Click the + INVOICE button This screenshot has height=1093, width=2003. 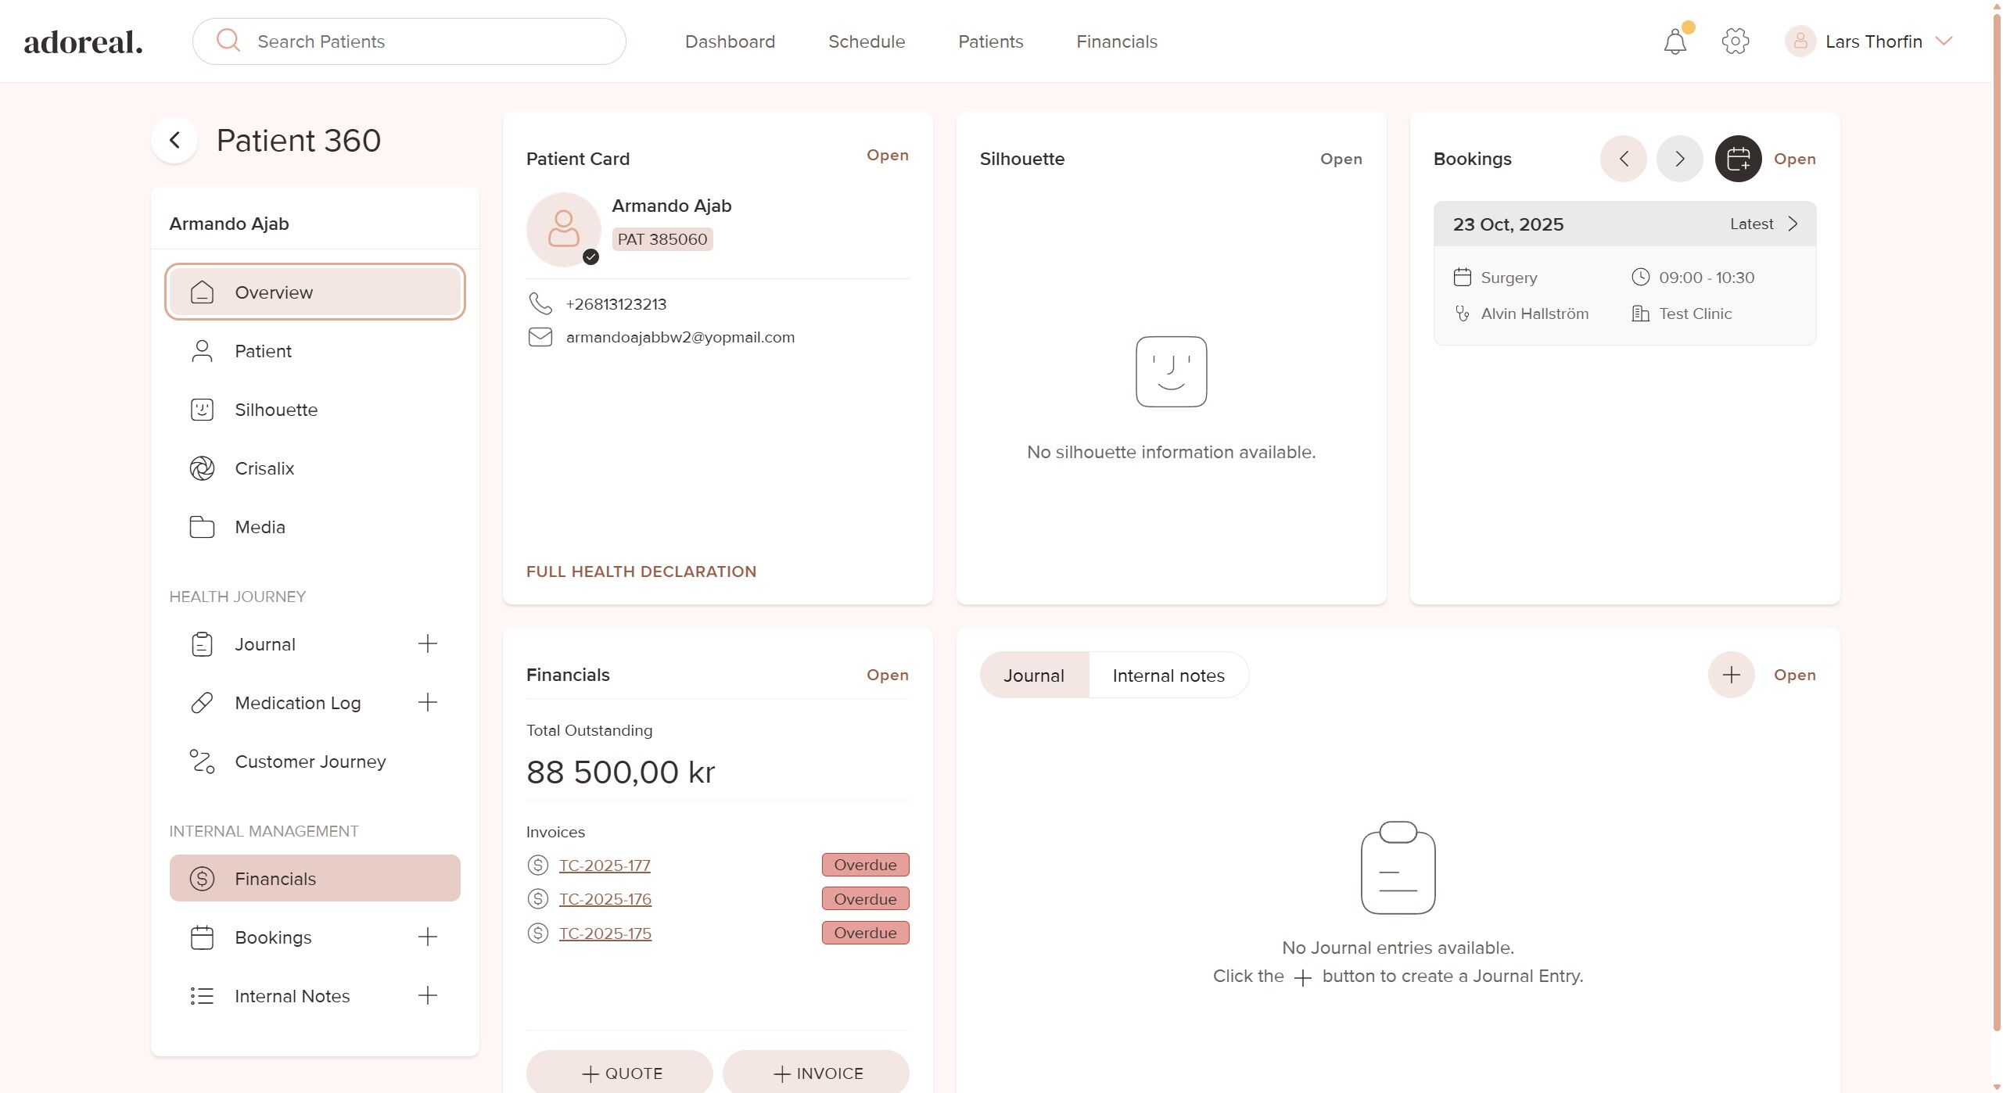pyautogui.click(x=816, y=1073)
